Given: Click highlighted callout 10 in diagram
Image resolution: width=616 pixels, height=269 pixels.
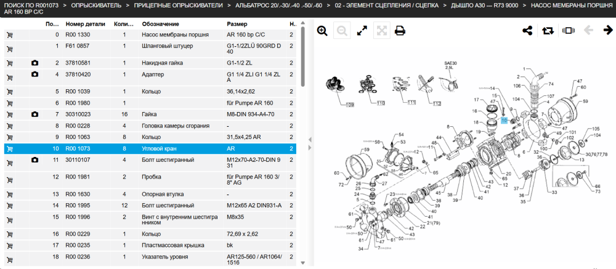Looking at the screenshot, I should tap(505, 121).
